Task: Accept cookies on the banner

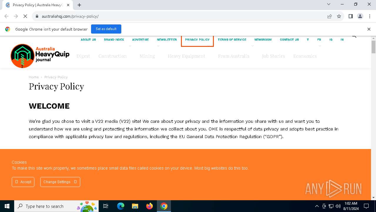Action: [x=23, y=182]
